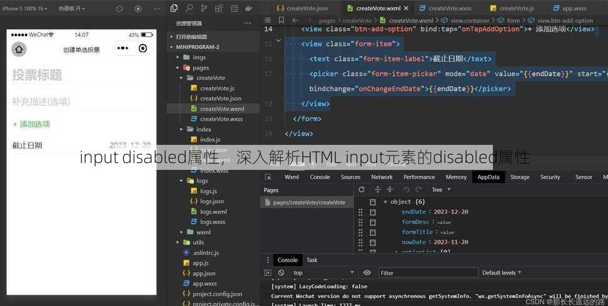Image resolution: width=608 pixels, height=306 pixels.
Task: Click the square box beside formDesc
Action: click(373, 222)
